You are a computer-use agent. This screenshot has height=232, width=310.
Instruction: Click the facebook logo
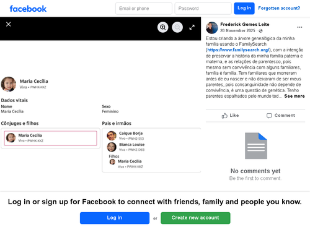(28, 9)
